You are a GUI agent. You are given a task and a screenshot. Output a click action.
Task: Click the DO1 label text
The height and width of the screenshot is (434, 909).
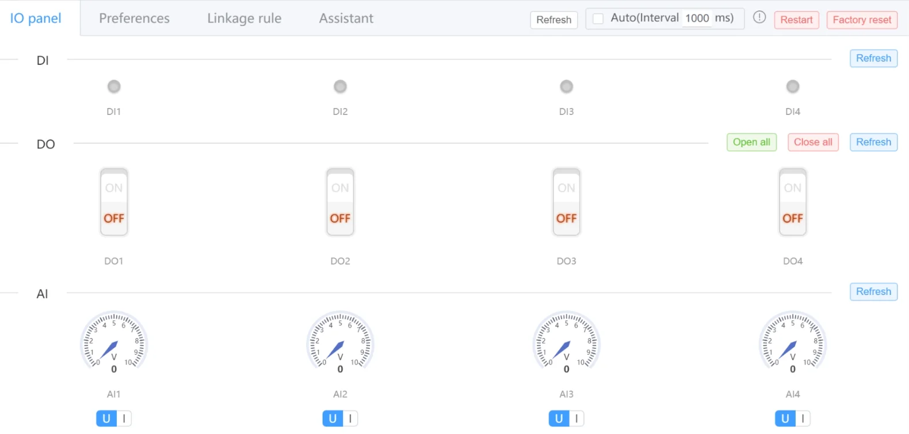pos(114,261)
